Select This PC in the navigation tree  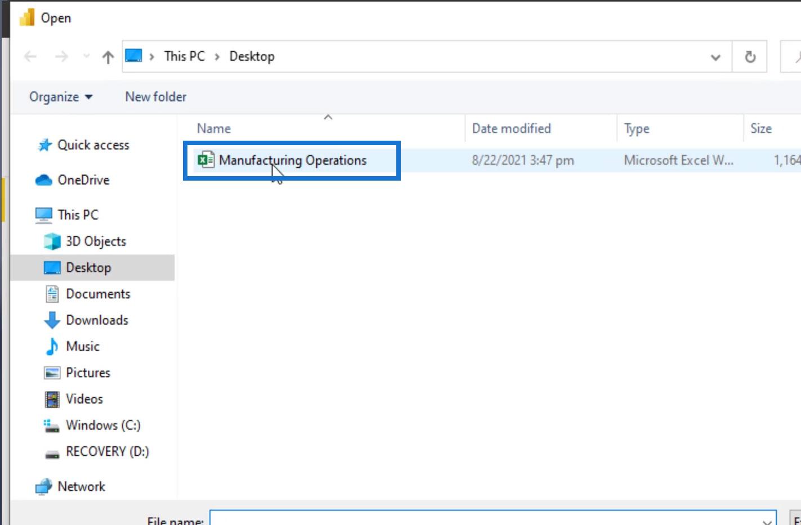point(78,215)
